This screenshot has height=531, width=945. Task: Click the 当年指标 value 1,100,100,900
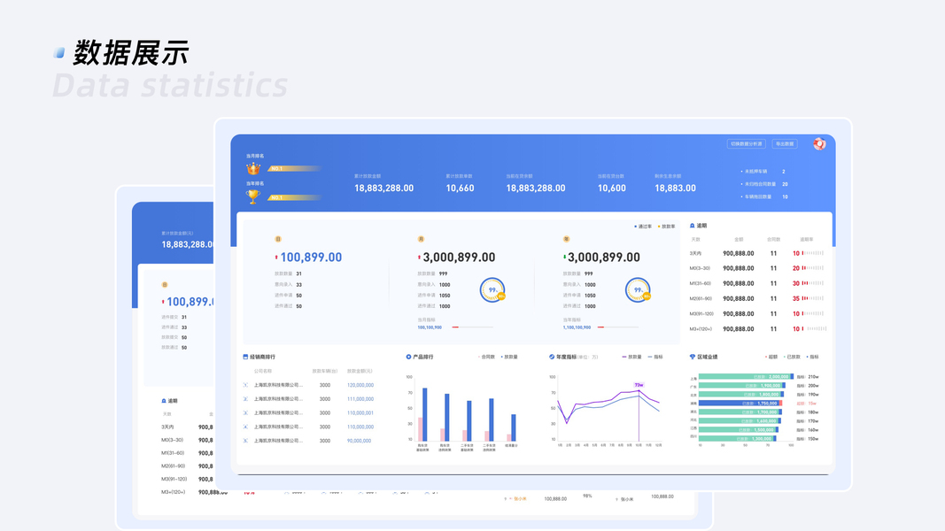click(577, 327)
